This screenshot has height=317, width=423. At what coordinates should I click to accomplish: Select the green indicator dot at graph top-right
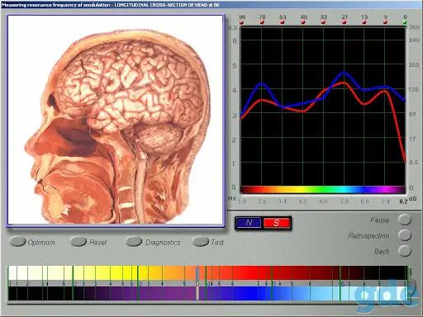tap(405, 22)
